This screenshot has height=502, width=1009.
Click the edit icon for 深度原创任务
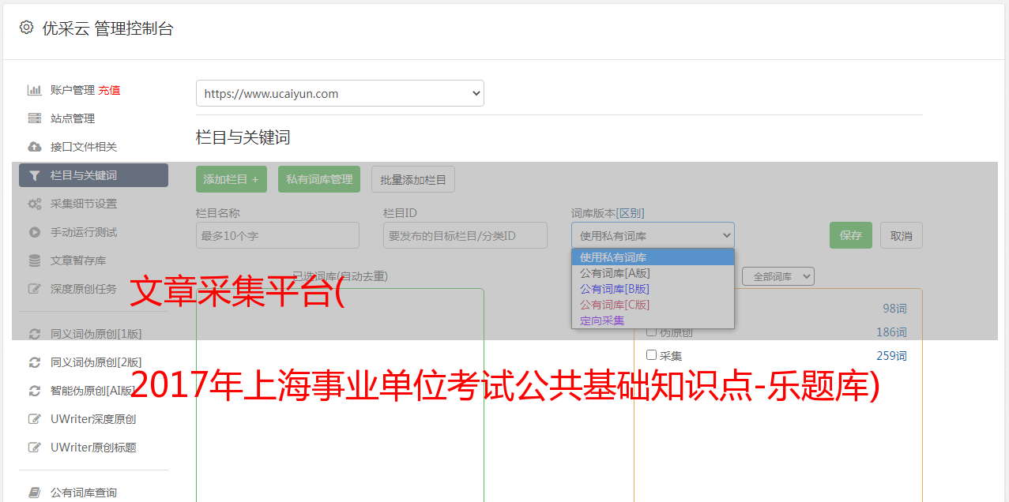coord(35,289)
